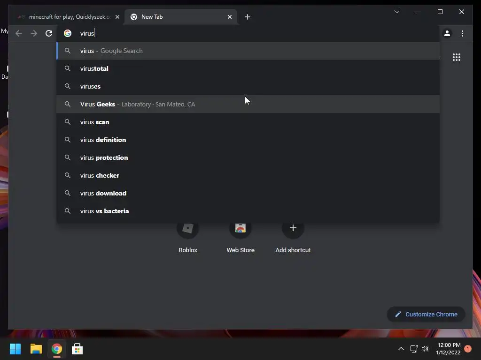Pick the virus definition suggestion
Viewport: 481px width, 360px height.
click(x=248, y=140)
